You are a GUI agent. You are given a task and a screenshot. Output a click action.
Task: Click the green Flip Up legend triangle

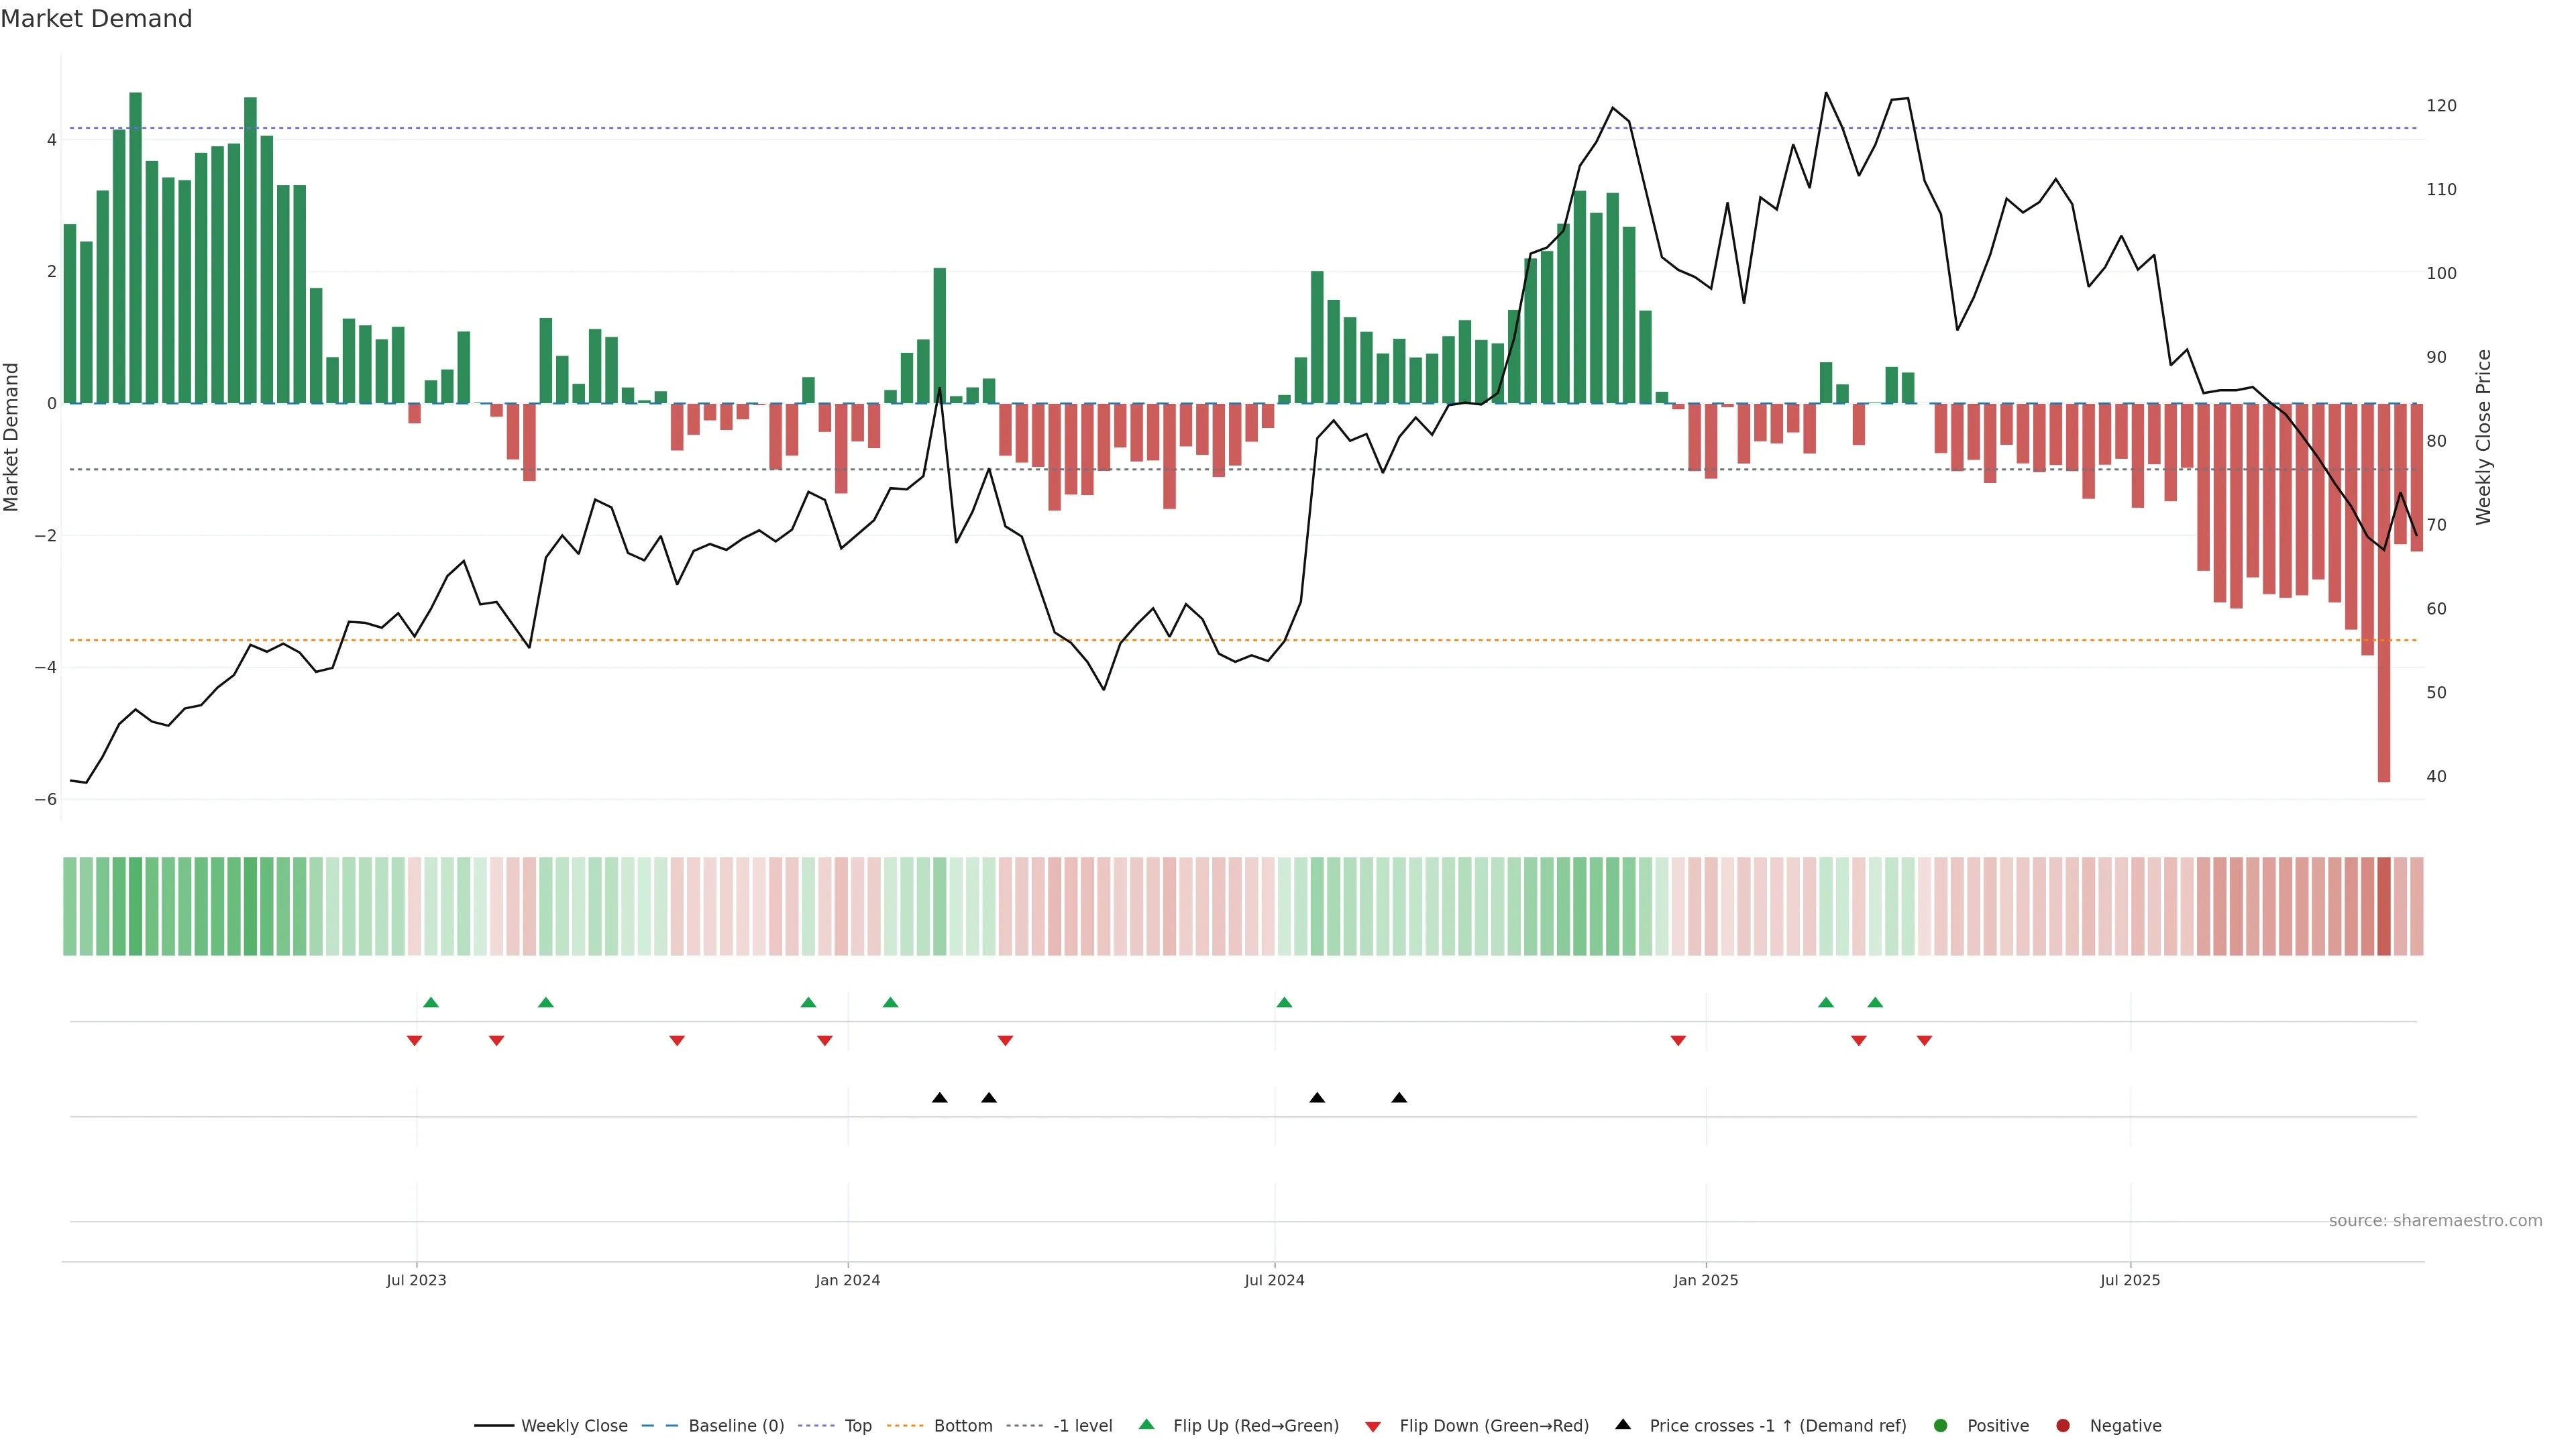coord(1147,1425)
